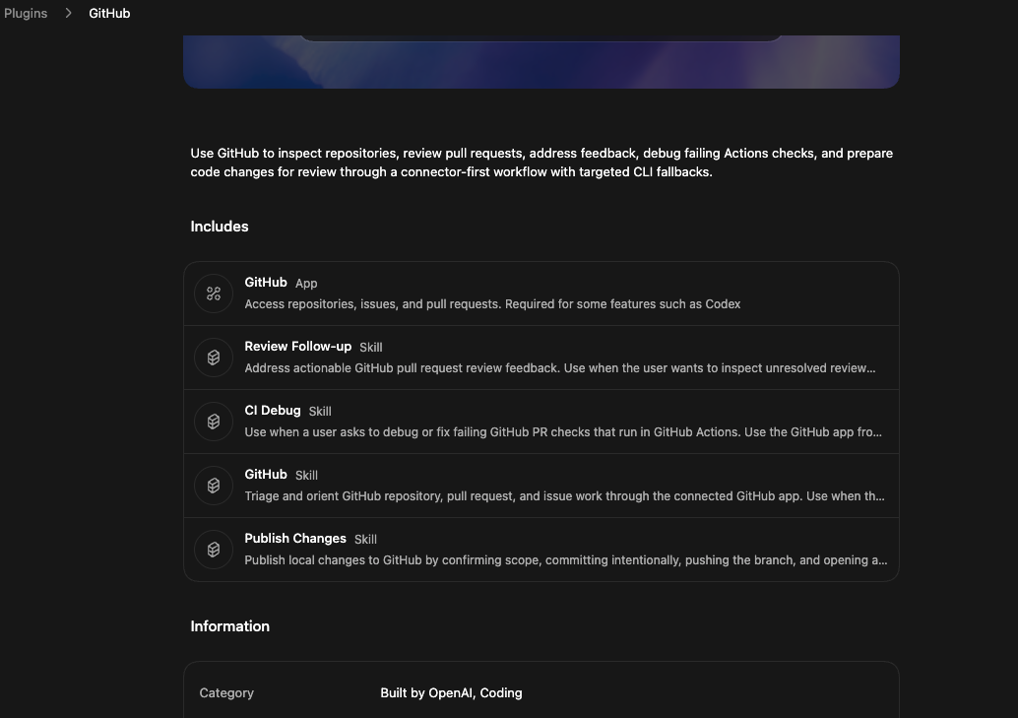
Task: Click the Review Follow-up skill icon
Action: pyautogui.click(x=214, y=358)
